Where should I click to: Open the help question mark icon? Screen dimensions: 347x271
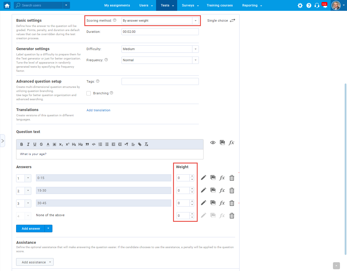[x=309, y=6]
